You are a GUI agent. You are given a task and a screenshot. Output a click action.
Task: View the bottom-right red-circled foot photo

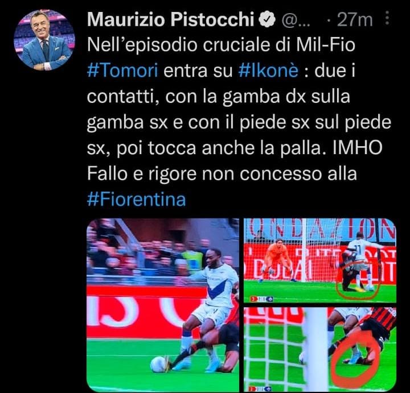pos(320,349)
